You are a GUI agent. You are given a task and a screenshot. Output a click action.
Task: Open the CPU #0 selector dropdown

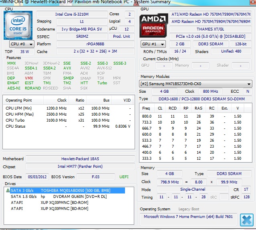pyautogui.click(x=22, y=44)
